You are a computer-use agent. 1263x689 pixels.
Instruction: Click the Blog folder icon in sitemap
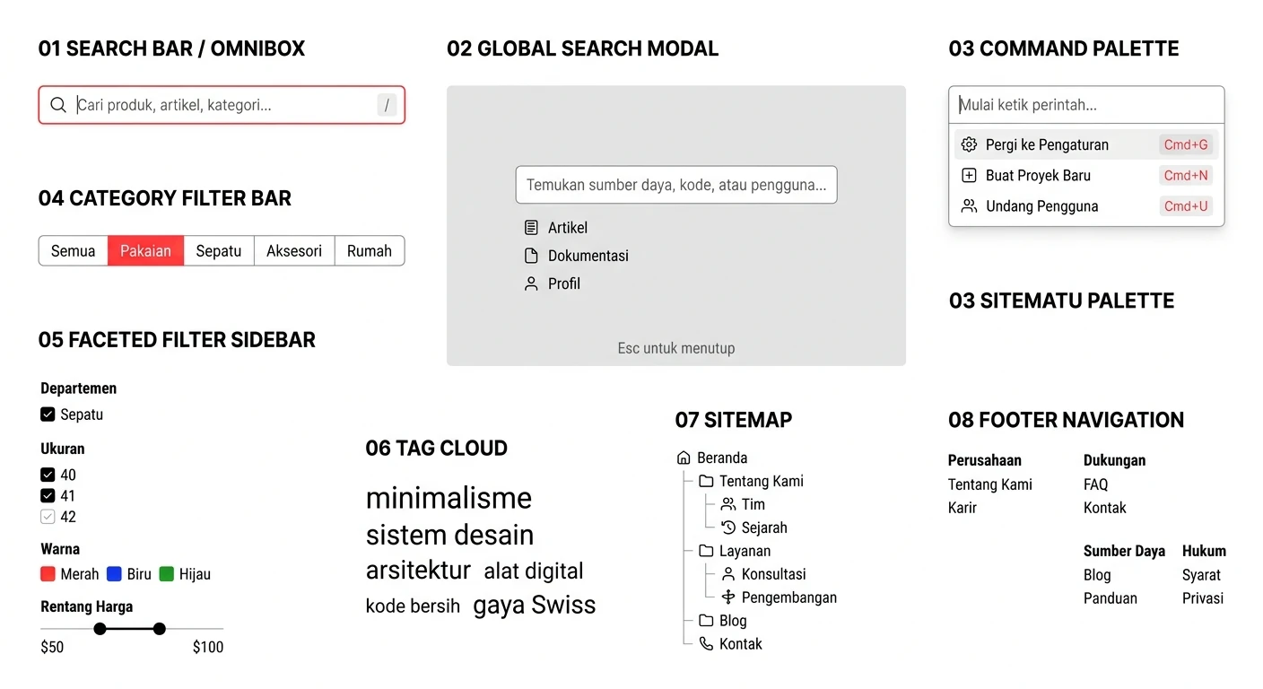coord(706,621)
